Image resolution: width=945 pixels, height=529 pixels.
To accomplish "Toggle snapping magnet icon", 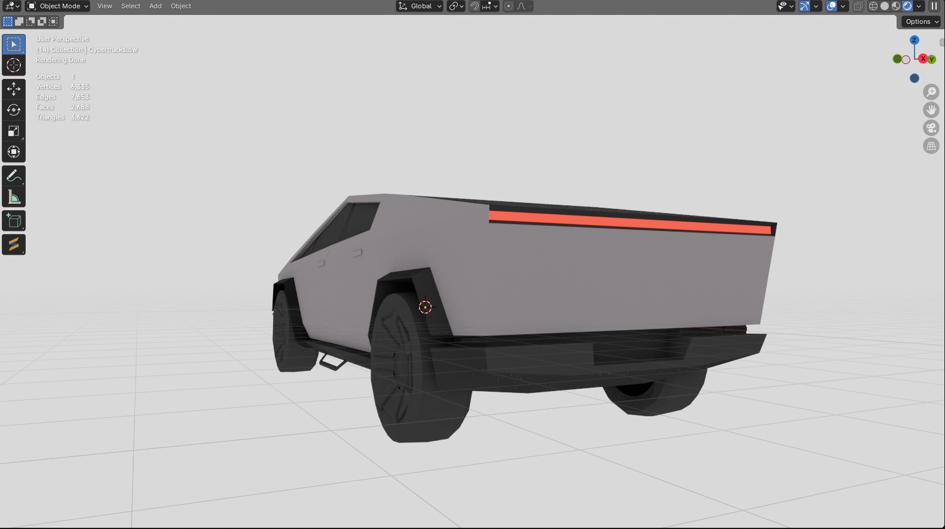I will (x=475, y=6).
